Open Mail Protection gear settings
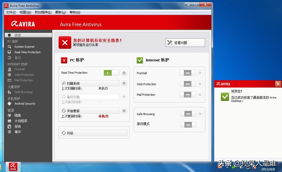The image size is (282, 172). [200, 95]
